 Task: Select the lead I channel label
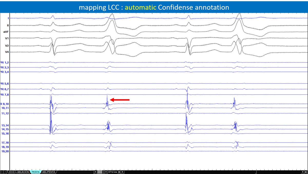click(8, 18)
